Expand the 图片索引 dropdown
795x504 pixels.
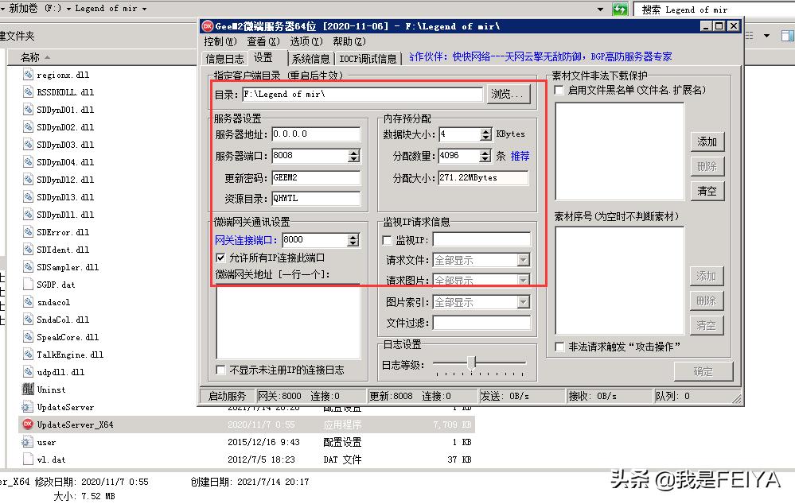(524, 301)
